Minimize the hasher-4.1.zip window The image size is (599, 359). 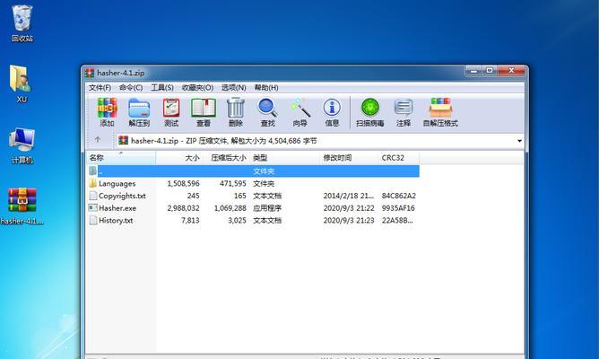(473, 71)
